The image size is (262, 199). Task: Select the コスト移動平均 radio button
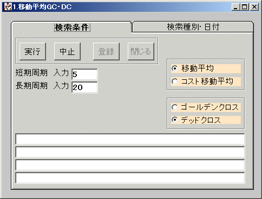click(206, 81)
